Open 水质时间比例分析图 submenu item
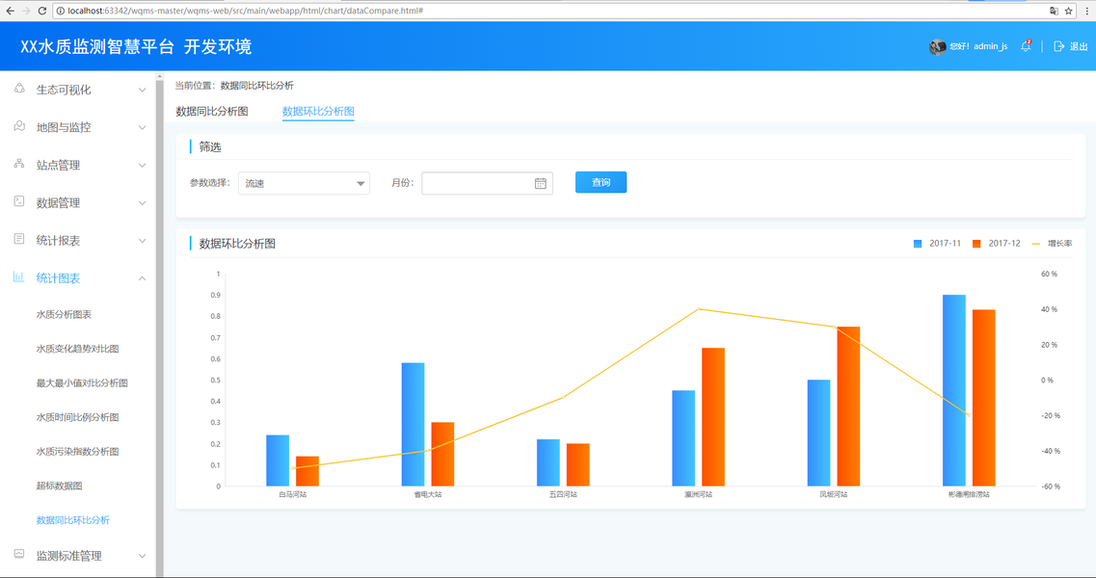 [x=77, y=417]
